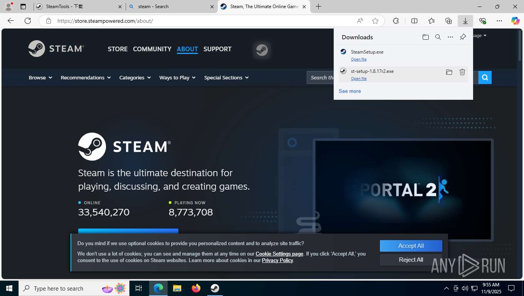524x296 pixels.
Task: Toggle the Split screen icon
Action: (x=414, y=21)
